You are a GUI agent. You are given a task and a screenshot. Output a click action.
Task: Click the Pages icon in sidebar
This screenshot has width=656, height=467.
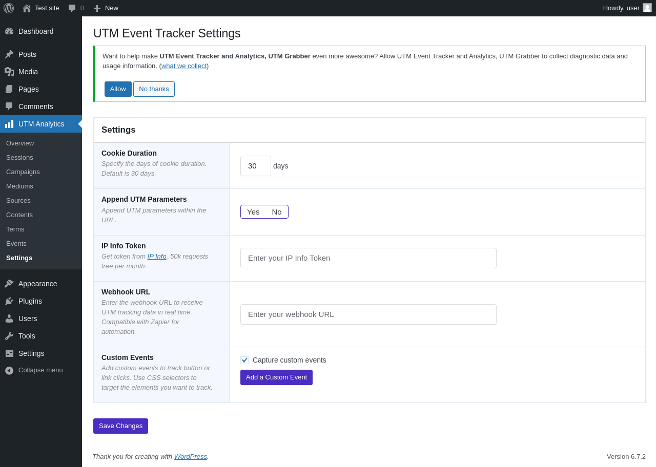coord(9,89)
